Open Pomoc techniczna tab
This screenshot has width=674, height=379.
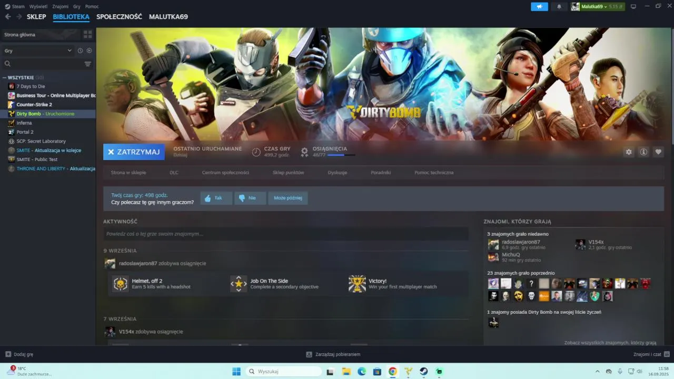(434, 173)
